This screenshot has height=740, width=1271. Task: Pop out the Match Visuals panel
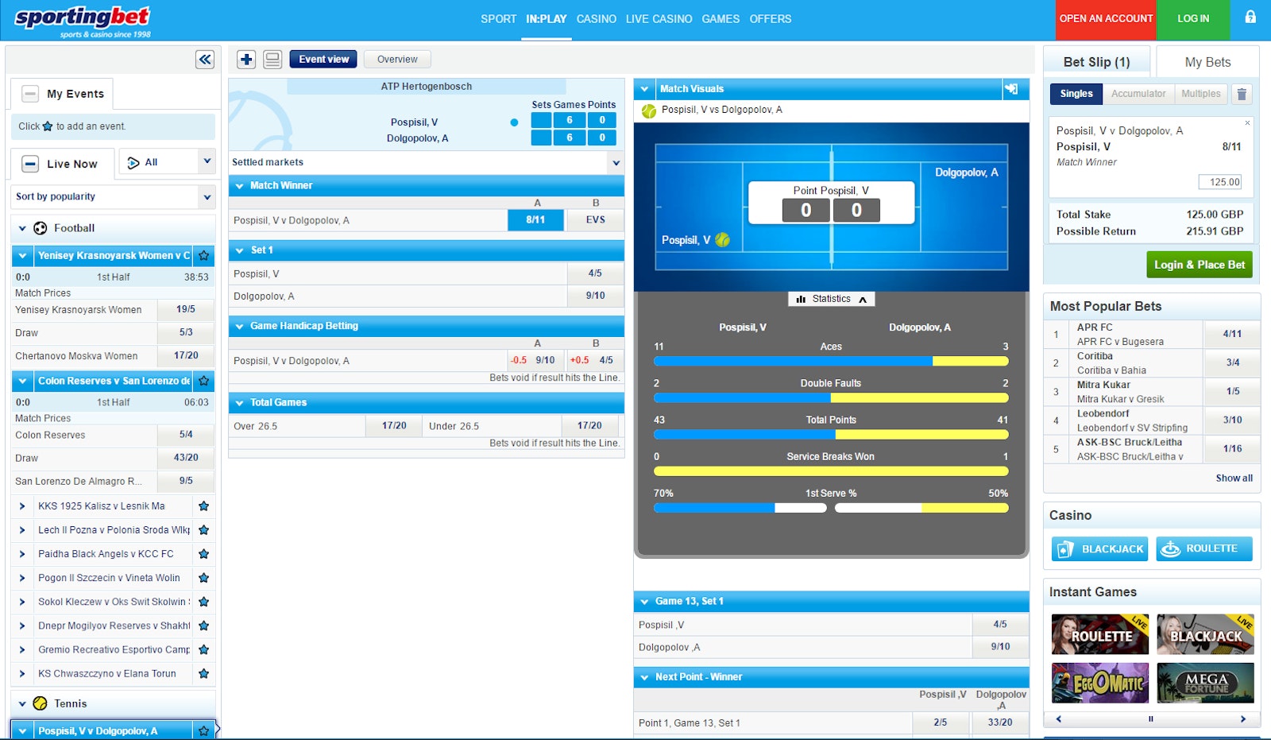click(1011, 89)
